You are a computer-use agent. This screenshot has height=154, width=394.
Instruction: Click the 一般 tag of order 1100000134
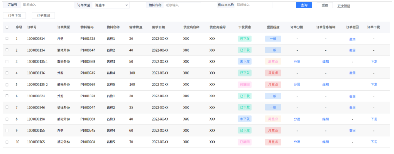pyautogui.click(x=273, y=50)
